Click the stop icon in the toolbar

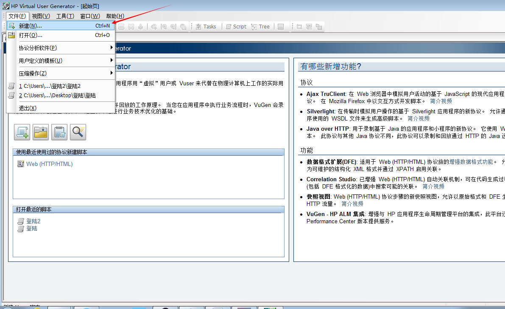[x=121, y=27]
